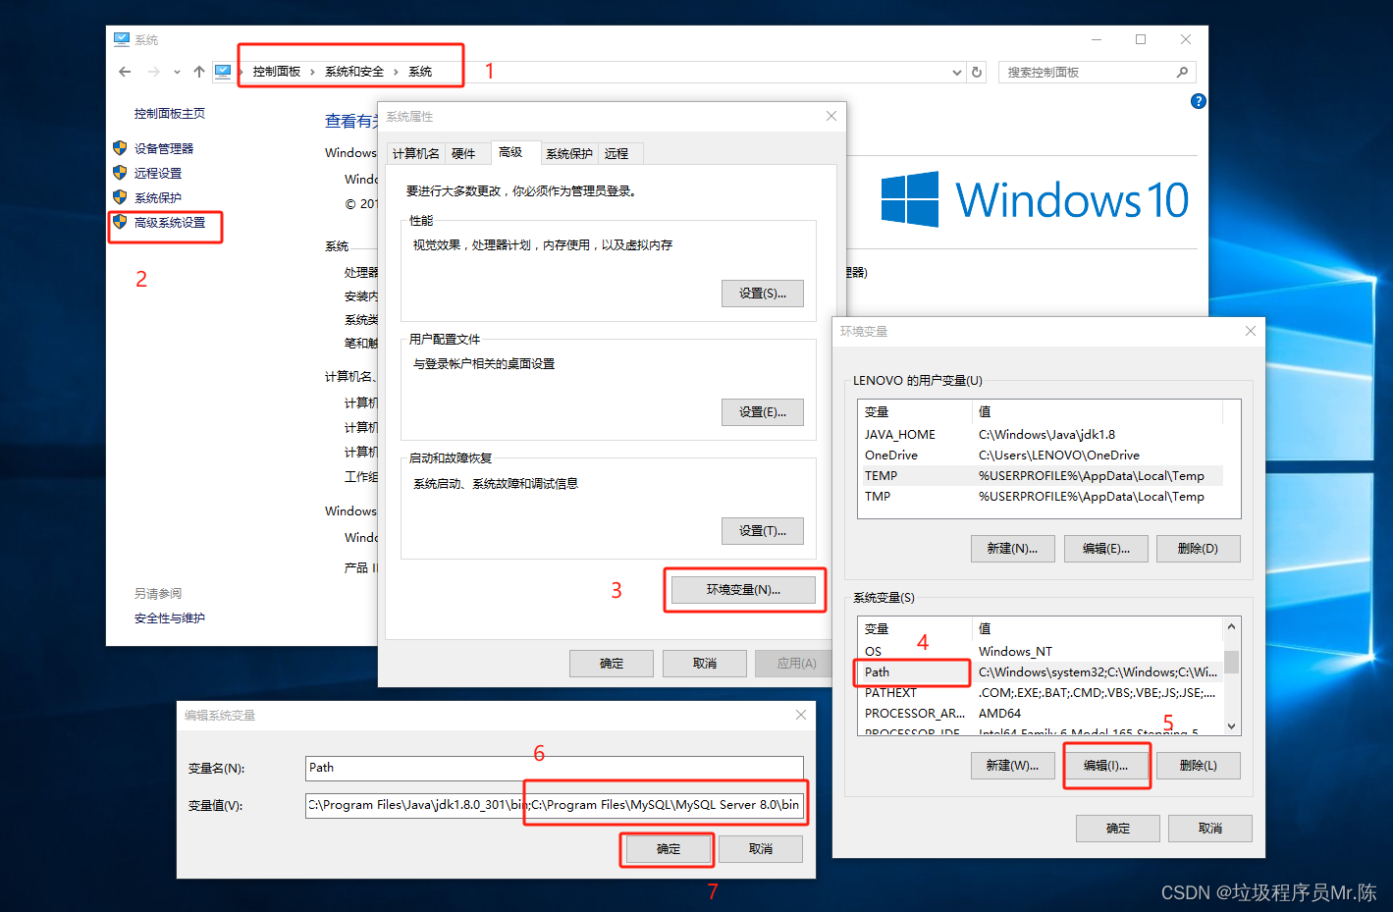Select the Path system variable row
This screenshot has width=1393, height=912.
click(x=1041, y=672)
